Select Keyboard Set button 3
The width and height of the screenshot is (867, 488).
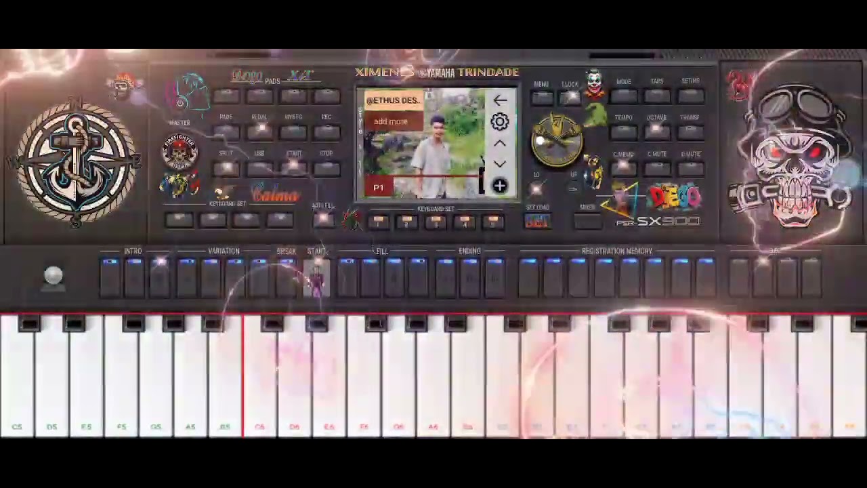tap(436, 221)
